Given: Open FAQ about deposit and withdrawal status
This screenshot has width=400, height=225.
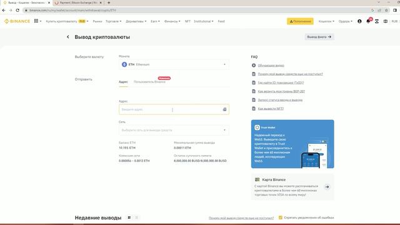Looking at the screenshot, I should click(280, 100).
